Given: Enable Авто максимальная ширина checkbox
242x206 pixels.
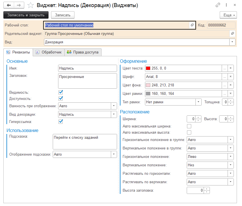Looking at the screenshot, I should 189,126.
